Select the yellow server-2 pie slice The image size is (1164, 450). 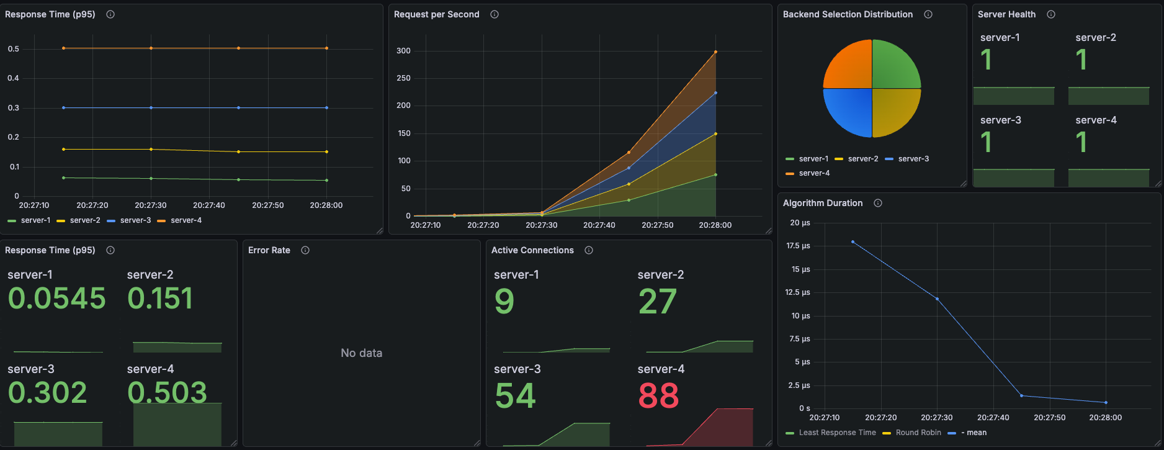coord(892,109)
